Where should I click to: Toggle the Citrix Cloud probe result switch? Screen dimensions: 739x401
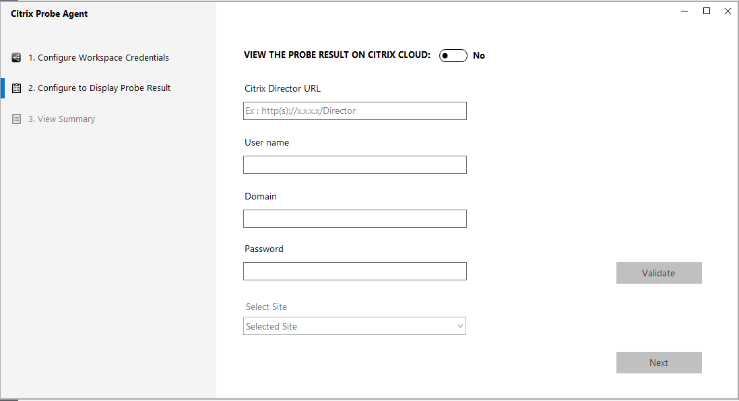pyautogui.click(x=453, y=55)
